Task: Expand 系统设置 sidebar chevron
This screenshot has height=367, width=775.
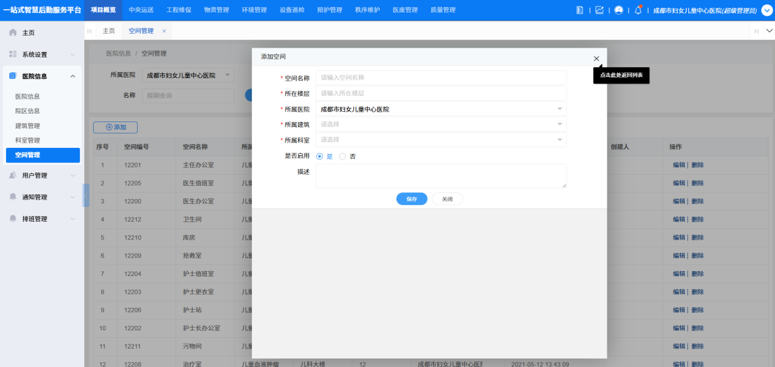Action: tap(73, 55)
